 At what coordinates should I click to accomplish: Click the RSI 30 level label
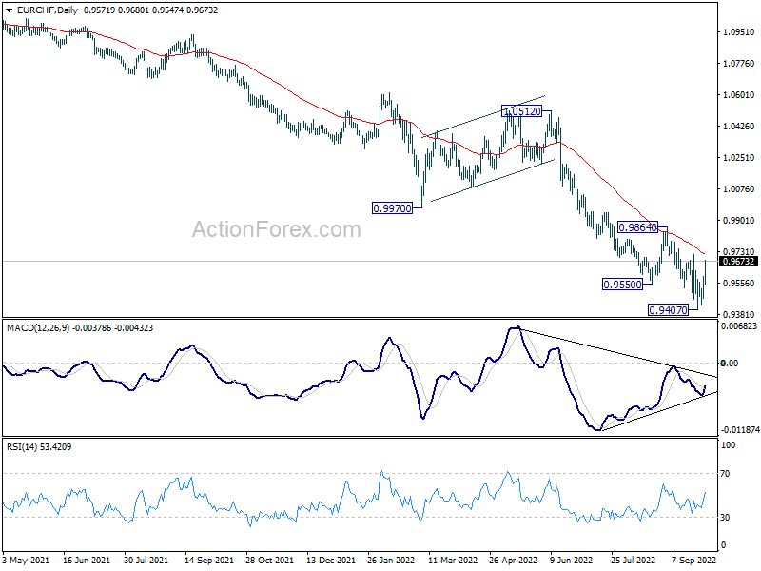(x=725, y=518)
